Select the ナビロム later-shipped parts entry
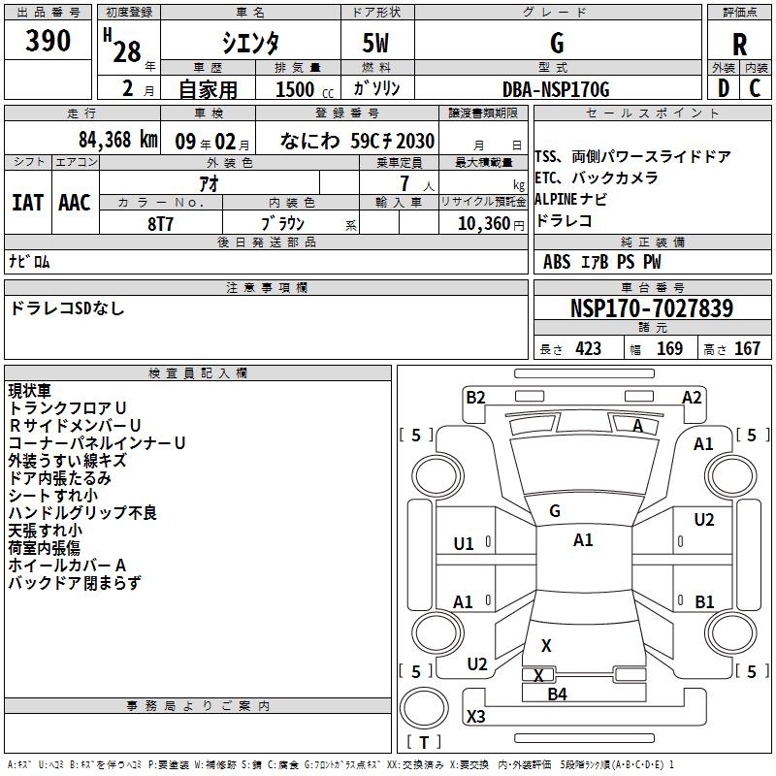The width and height of the screenshot is (776, 776). pos(29,261)
